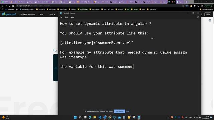214x120 pixels.
Task: Click the ENG language indicator
Action: [x=190, y=117]
